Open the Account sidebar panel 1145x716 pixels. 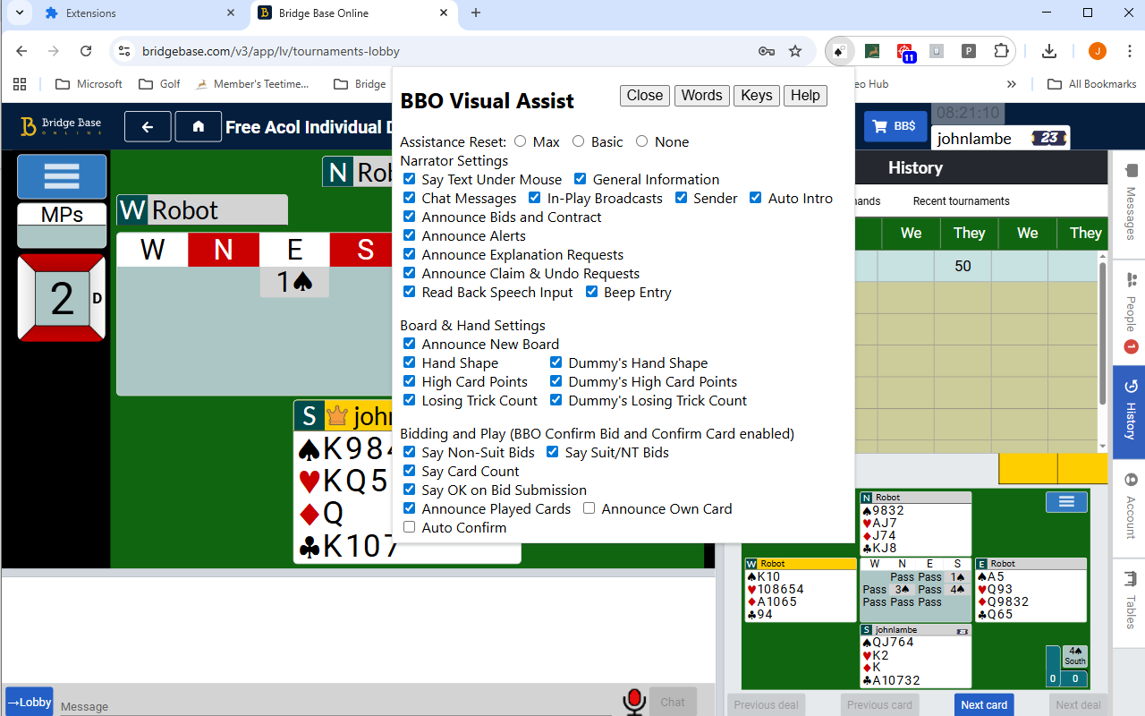click(x=1130, y=510)
